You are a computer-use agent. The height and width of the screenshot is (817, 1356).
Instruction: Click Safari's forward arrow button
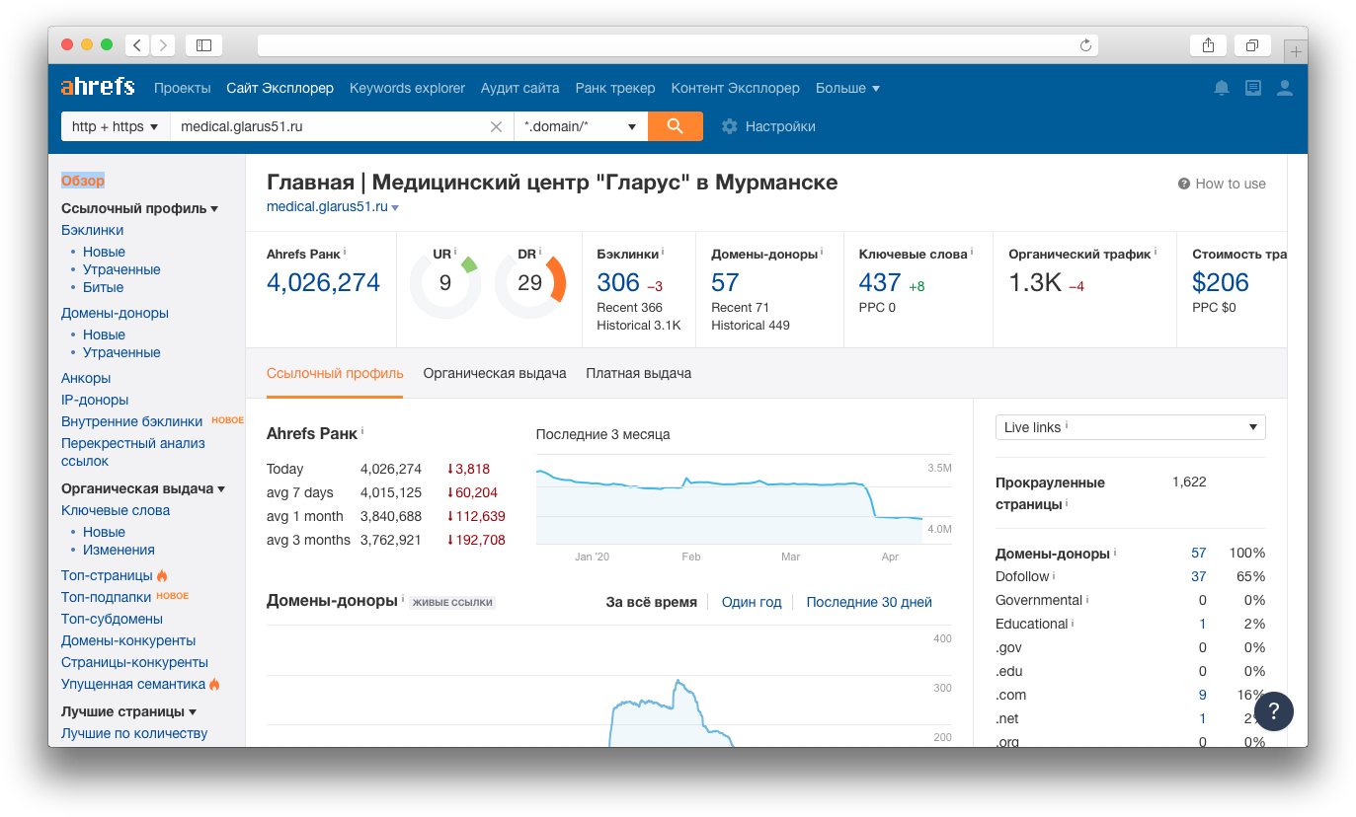(163, 44)
